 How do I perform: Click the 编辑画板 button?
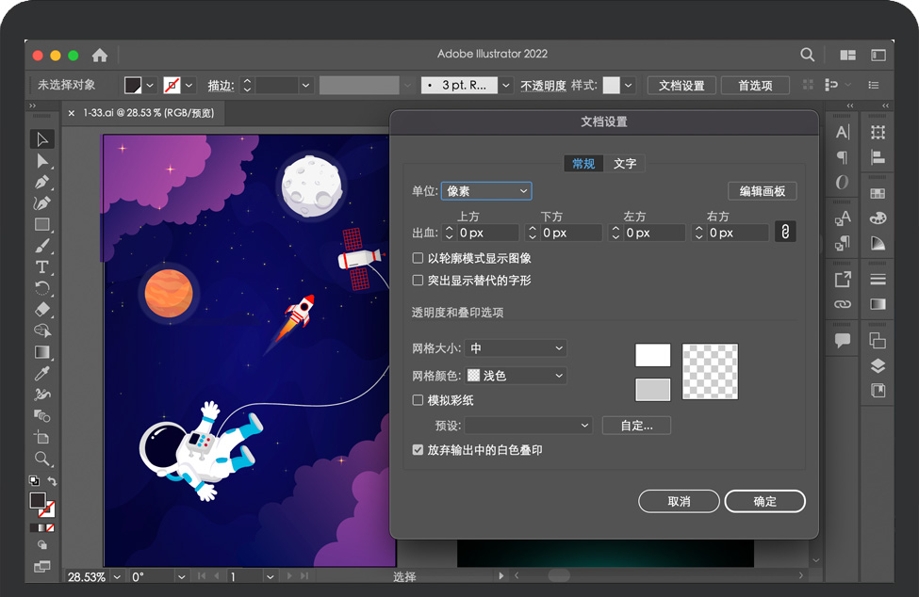point(763,191)
